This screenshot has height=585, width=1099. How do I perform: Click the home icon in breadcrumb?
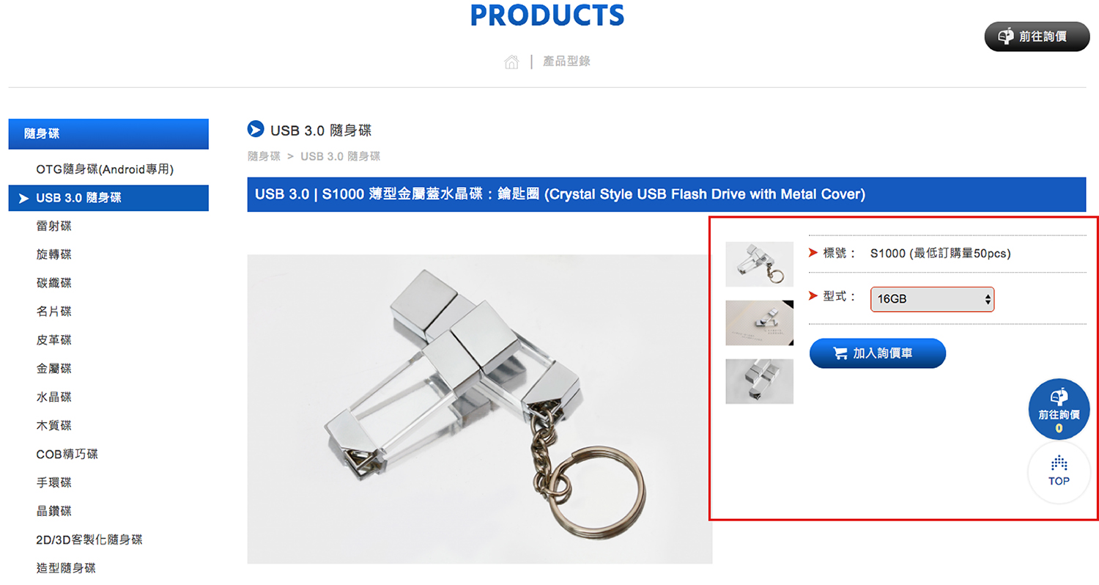tap(511, 62)
